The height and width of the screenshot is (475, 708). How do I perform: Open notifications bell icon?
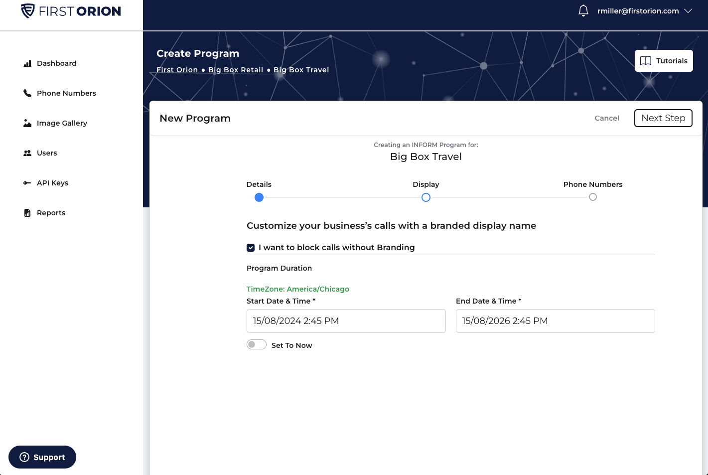583,11
